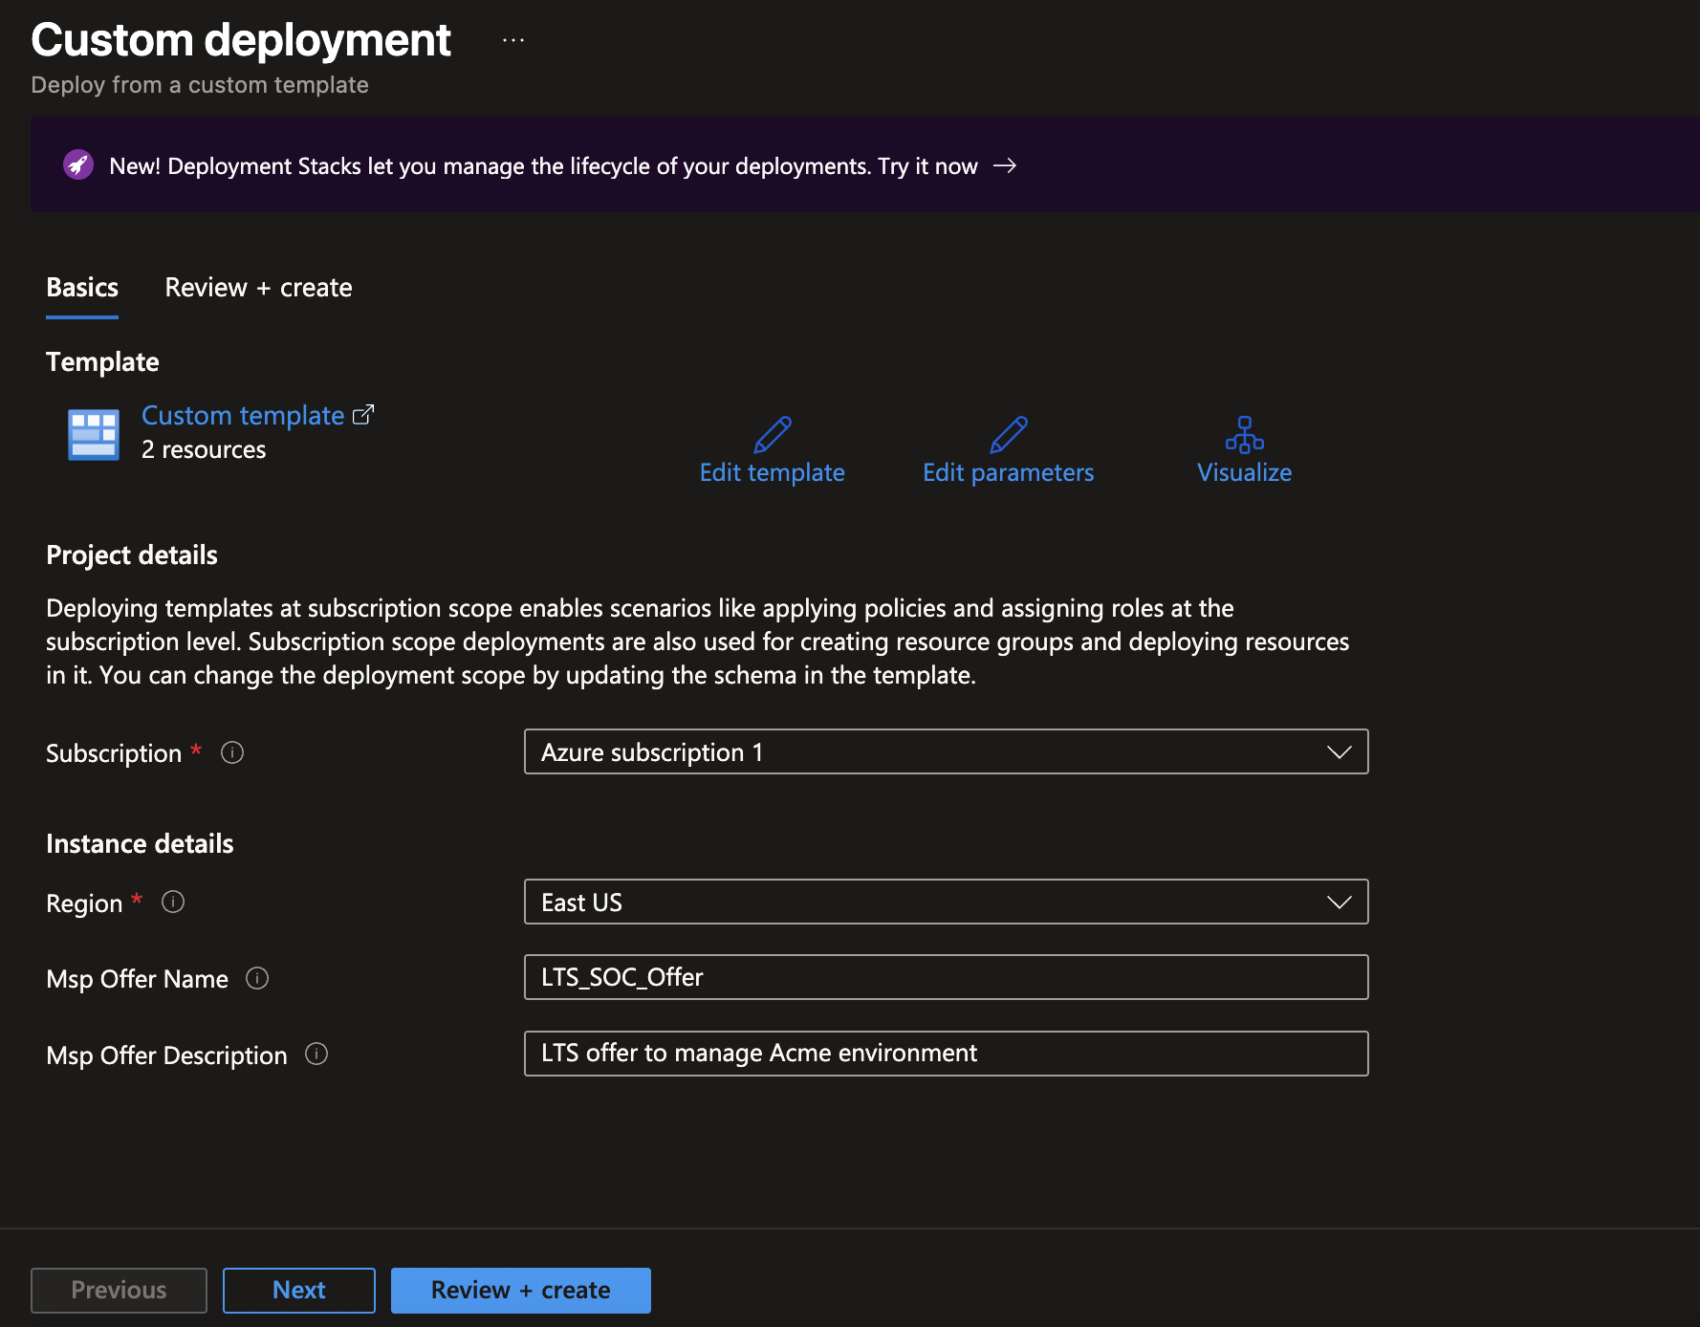The image size is (1700, 1327).
Task: Click the Project details heading
Action: click(132, 555)
